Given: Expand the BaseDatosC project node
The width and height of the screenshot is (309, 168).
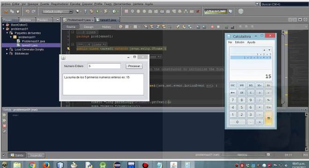Looking at the screenshot, I should click(x=3, y=25).
